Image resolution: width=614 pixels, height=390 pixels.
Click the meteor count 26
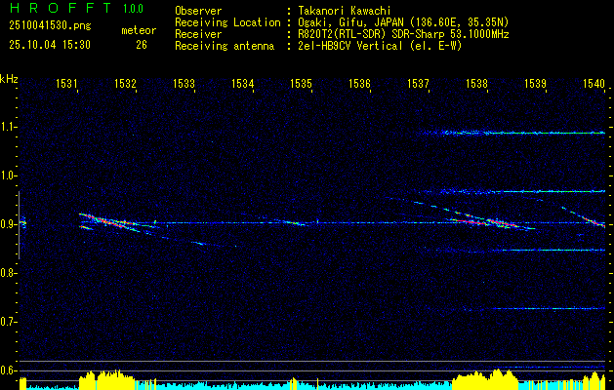click(x=142, y=45)
